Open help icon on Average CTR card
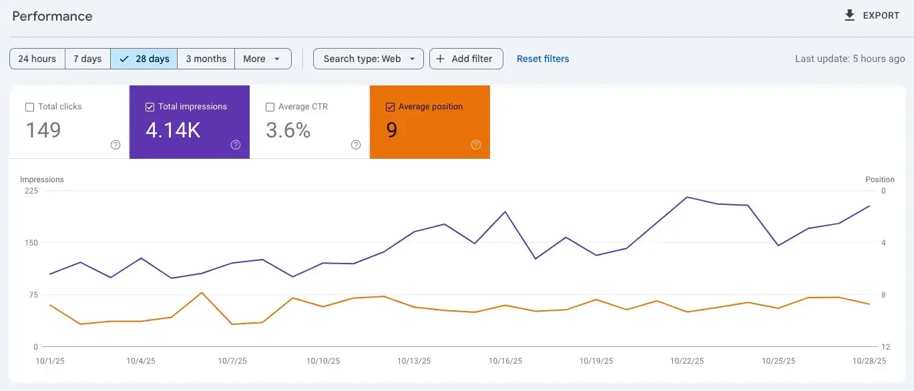The image size is (914, 391). 356,145
